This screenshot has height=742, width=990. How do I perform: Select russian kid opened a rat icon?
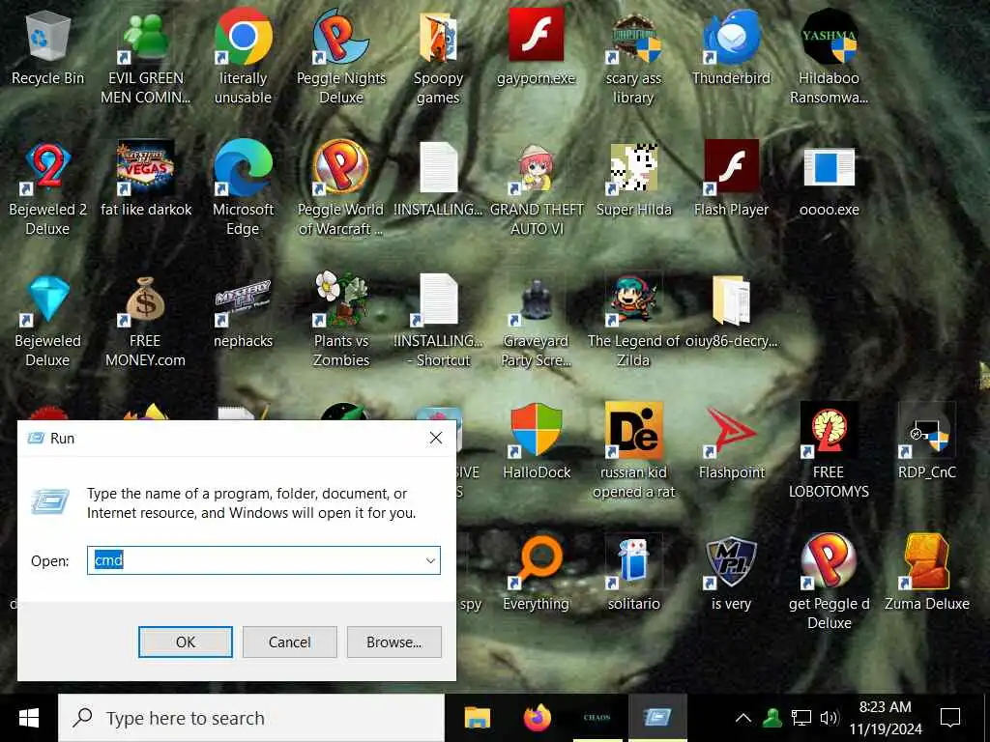tap(633, 432)
